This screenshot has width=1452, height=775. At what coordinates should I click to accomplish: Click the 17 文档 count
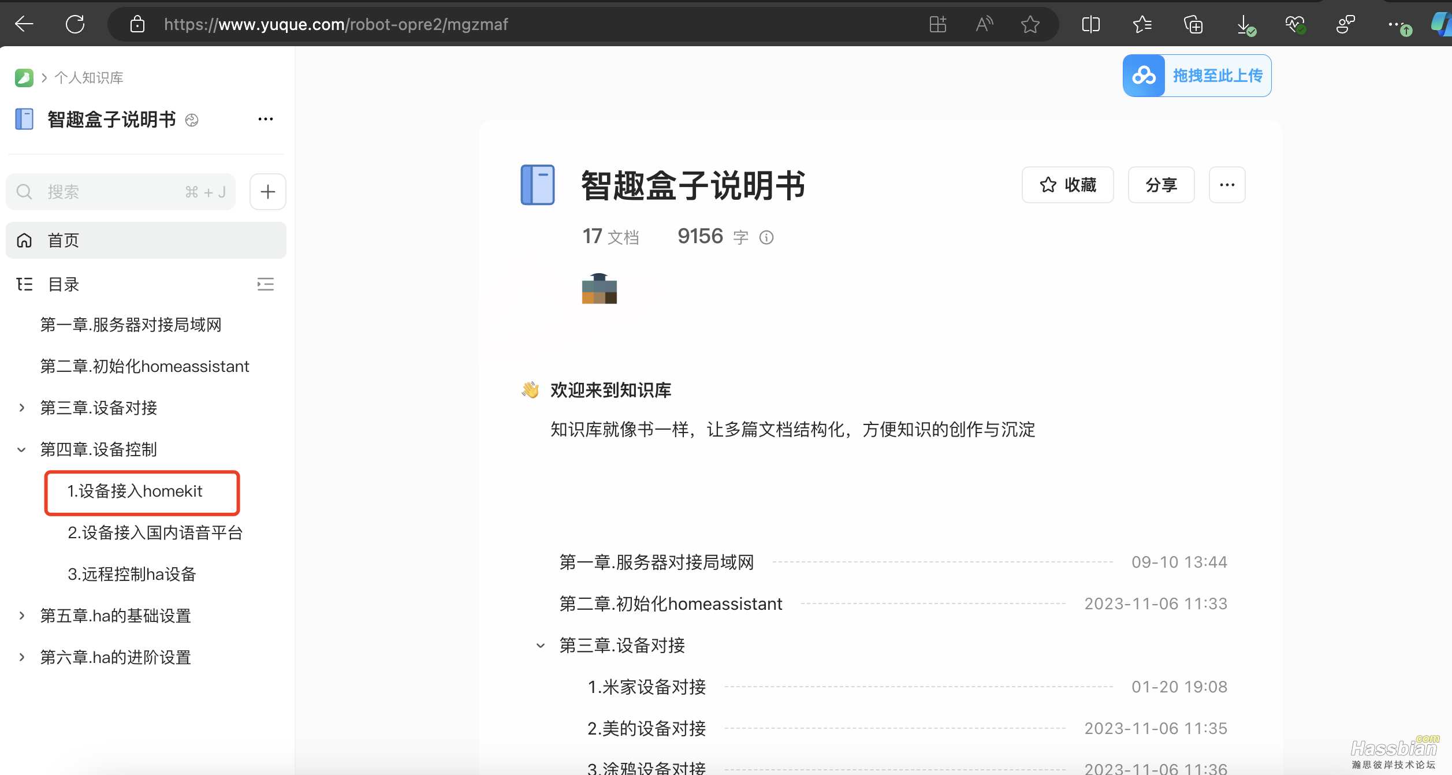tap(610, 237)
